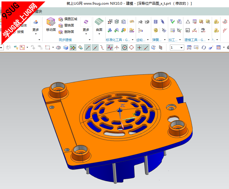Click the orange tag label icon

(x=132, y=22)
